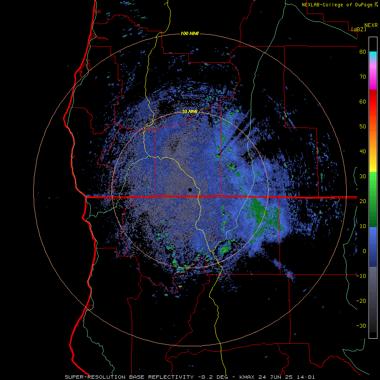Click the '50' value on the dBZ scale

[363, 127]
